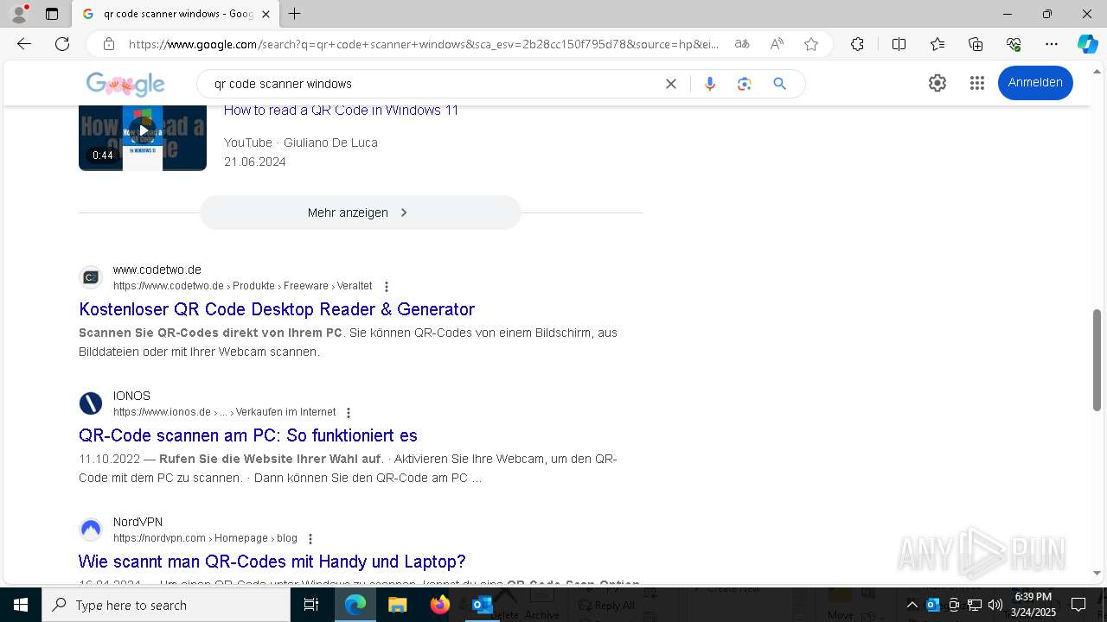The image size is (1107, 622).
Task: Open the Windows Start menu
Action: point(21,605)
